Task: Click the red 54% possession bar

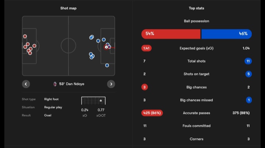Action: click(171, 34)
